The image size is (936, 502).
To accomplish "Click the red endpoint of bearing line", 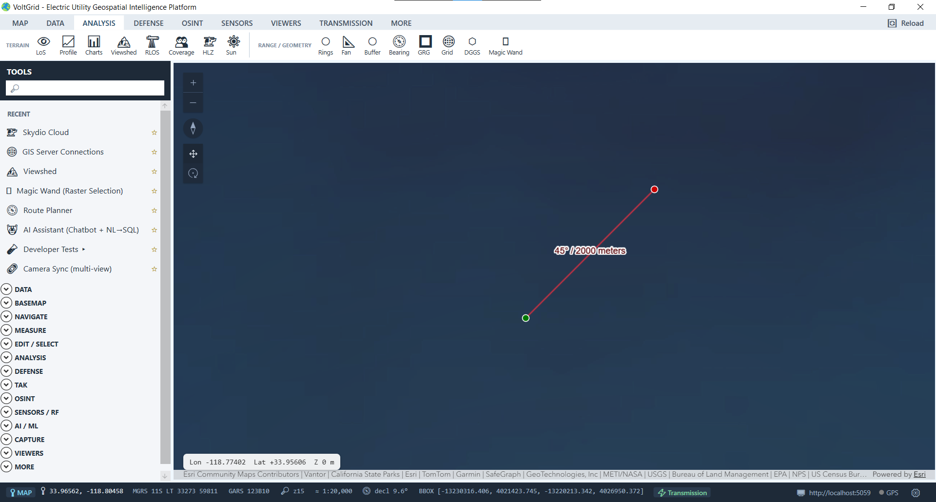I will pyautogui.click(x=654, y=189).
